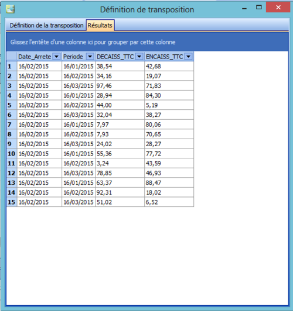Minimize the Définition de transposition window
Image resolution: width=293 pixels, height=311 pixels.
(x=244, y=8)
